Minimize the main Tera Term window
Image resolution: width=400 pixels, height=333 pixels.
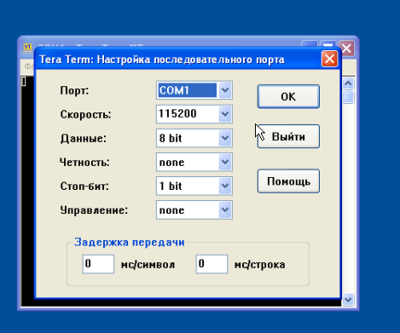coord(310,44)
